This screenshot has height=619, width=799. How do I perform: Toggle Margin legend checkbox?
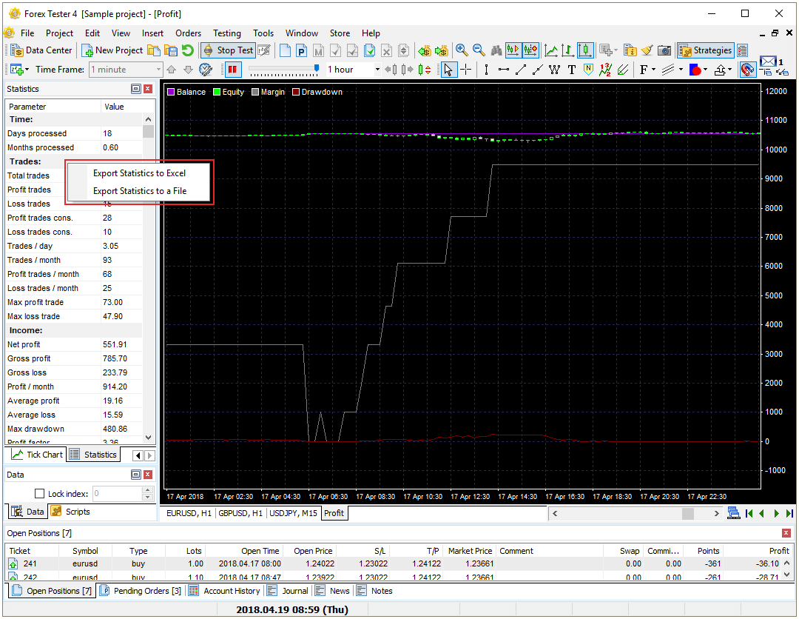tap(255, 92)
